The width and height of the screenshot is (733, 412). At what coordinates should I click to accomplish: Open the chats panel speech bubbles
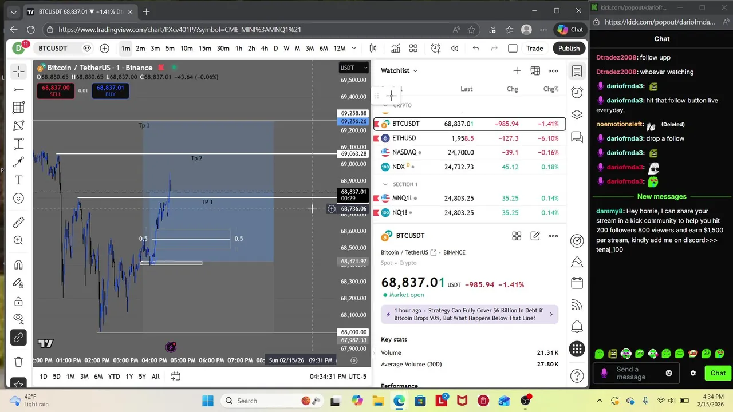click(x=577, y=137)
